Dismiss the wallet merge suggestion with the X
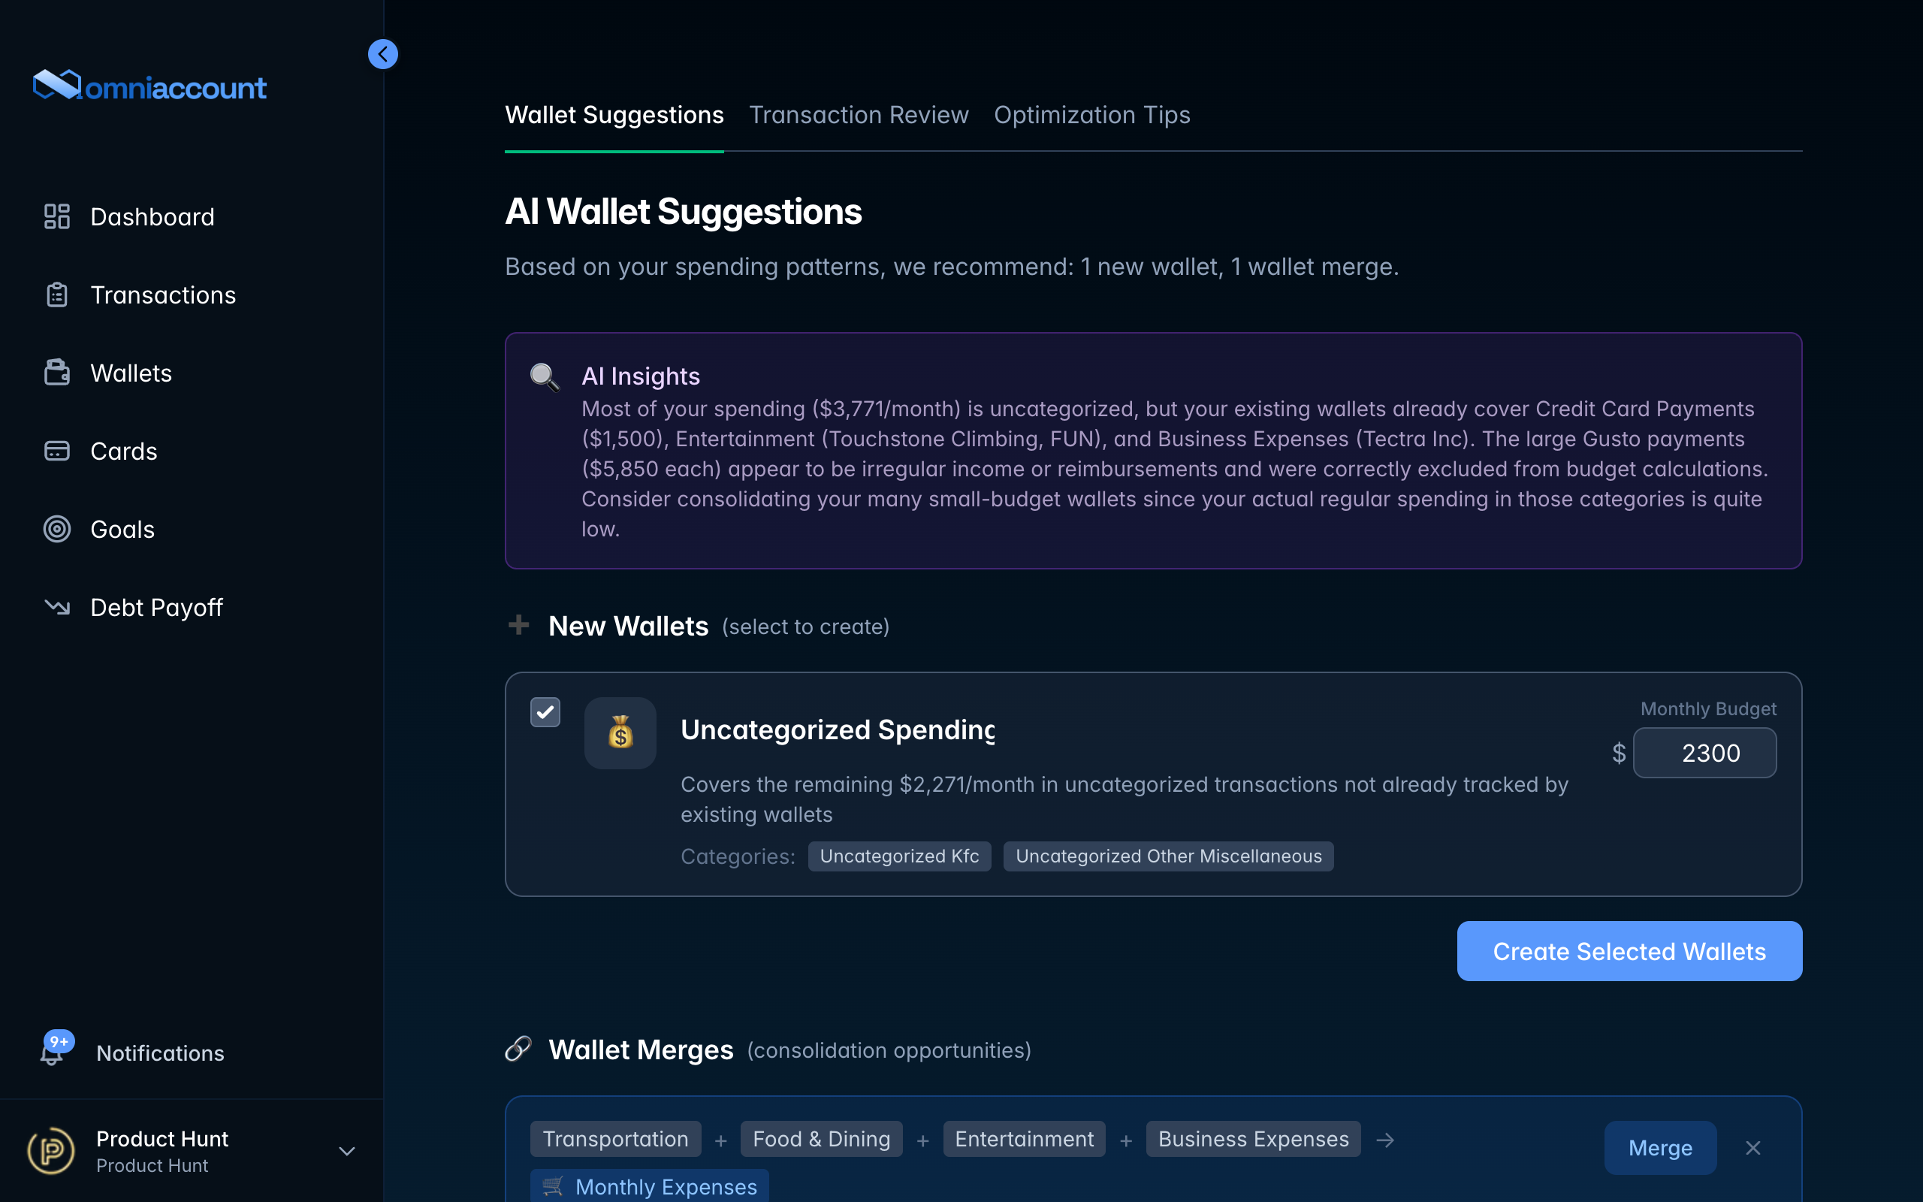This screenshot has width=1923, height=1202. [1752, 1147]
